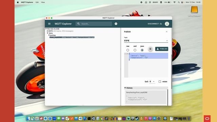Screen dimensions: 217x122
Task: Open Music from the Dock
Action: (x=146, y=119)
